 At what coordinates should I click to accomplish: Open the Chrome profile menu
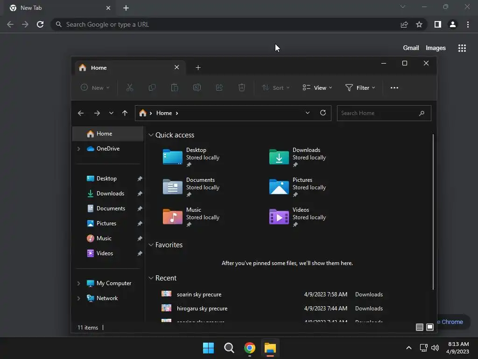453,24
